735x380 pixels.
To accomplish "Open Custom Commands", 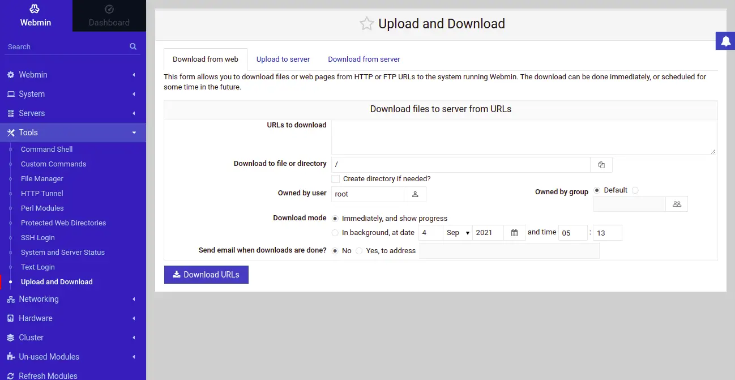I will click(53, 164).
